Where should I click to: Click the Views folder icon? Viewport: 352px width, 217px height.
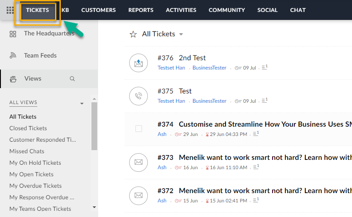(13, 79)
